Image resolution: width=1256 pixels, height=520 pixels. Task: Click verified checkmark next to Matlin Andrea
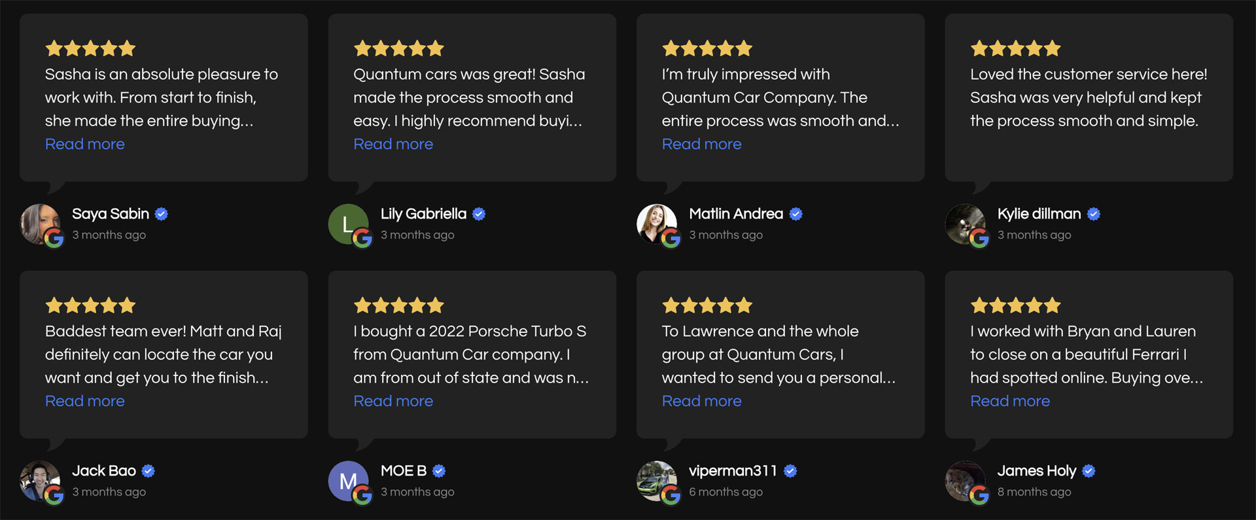point(795,214)
